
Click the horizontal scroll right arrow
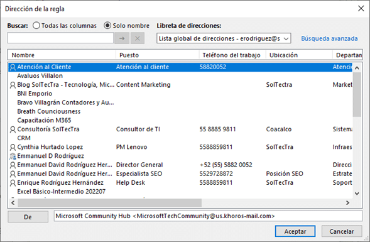[347, 202]
